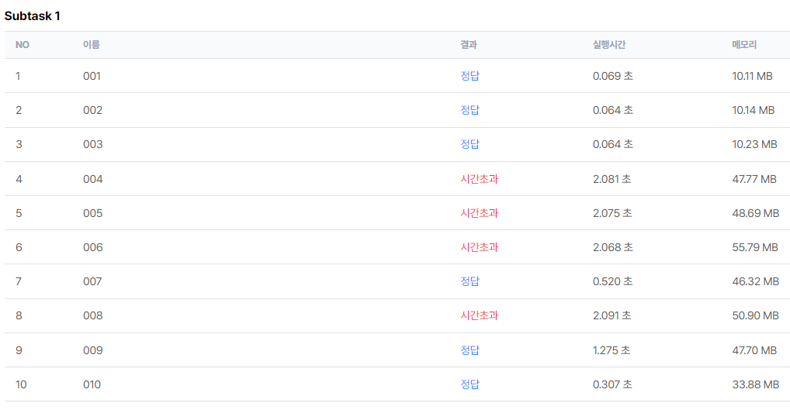Viewport: 790px width, 410px height.
Task: Click the 실행시간 column header
Action: 609,45
